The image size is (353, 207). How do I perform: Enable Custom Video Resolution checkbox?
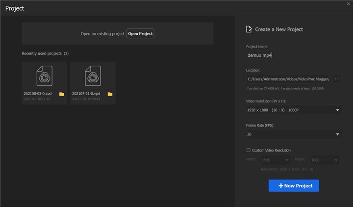coord(249,150)
